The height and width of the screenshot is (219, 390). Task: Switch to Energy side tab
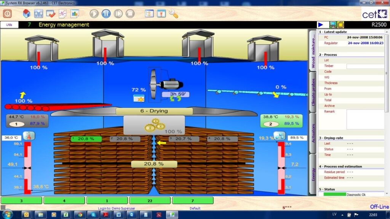[x=313, y=174]
